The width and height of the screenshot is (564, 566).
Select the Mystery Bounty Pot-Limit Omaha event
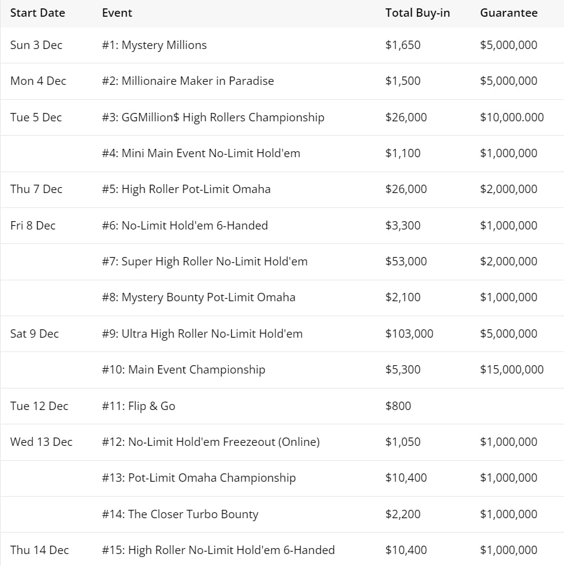point(198,297)
